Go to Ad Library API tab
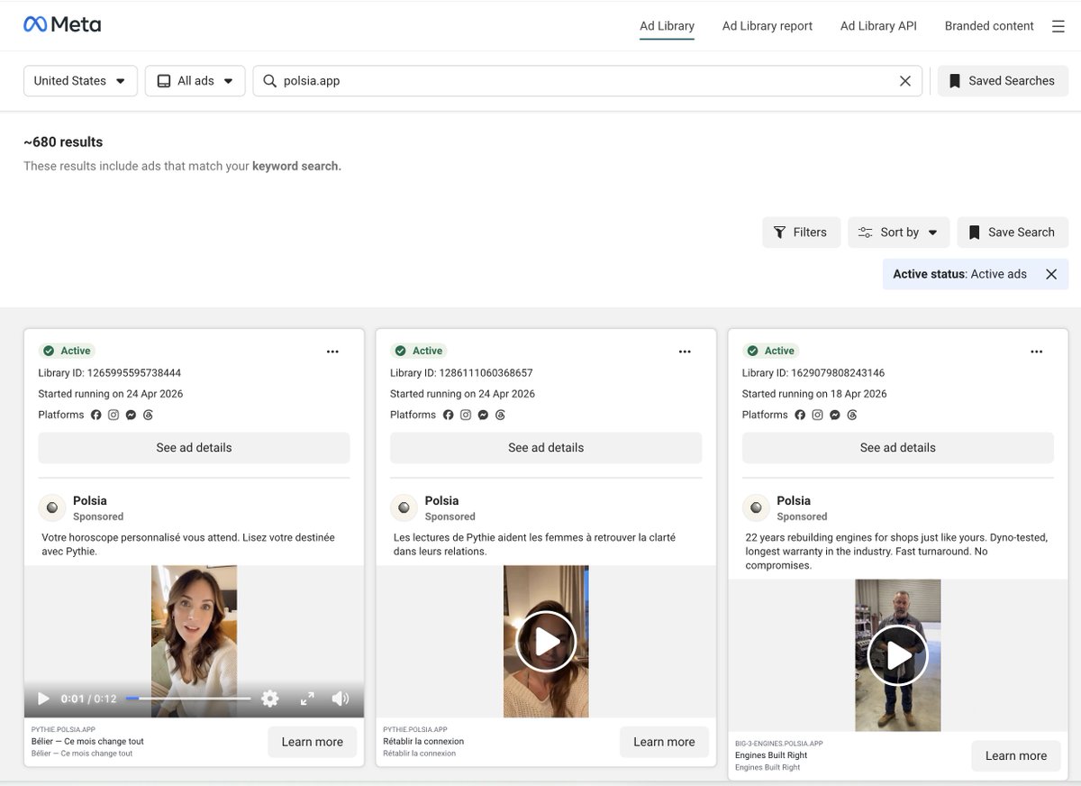The width and height of the screenshot is (1081, 786). coord(878,26)
